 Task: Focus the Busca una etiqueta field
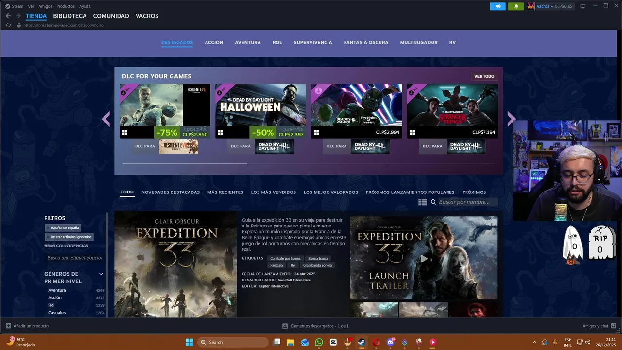74,258
